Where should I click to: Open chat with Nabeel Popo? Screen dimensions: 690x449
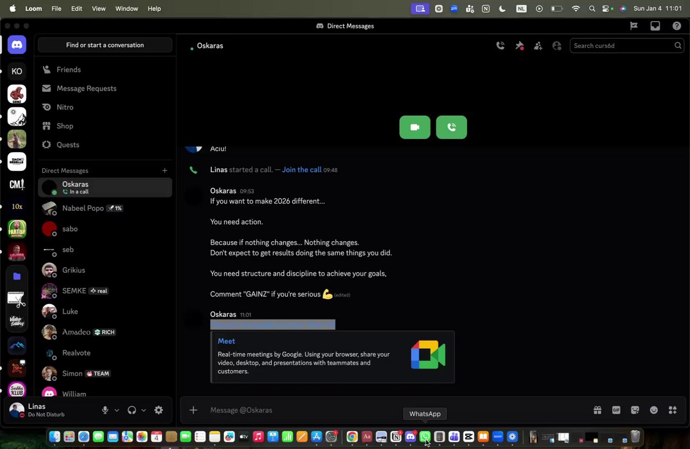coord(105,208)
